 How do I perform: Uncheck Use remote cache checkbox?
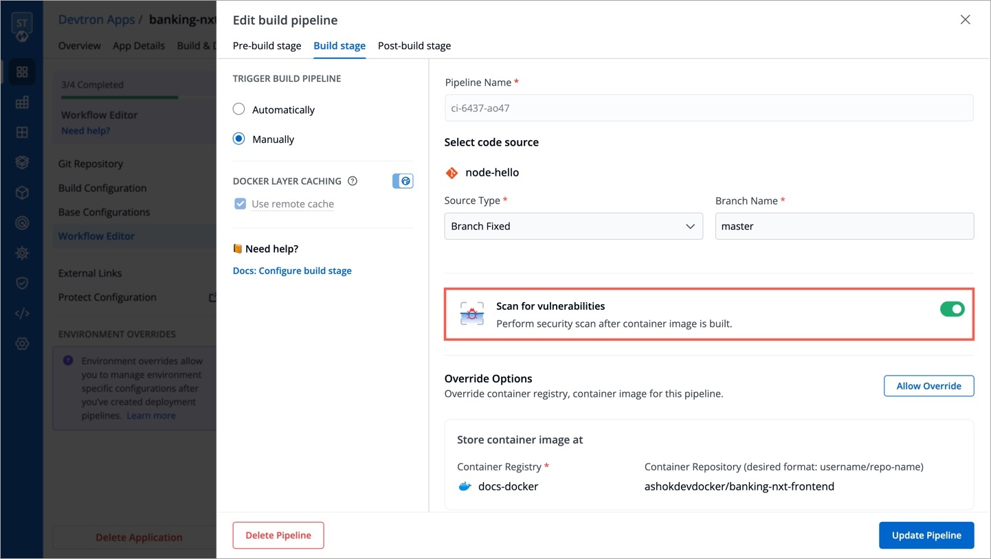(x=240, y=204)
